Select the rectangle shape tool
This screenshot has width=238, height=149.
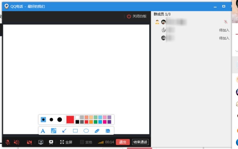tap(75, 131)
